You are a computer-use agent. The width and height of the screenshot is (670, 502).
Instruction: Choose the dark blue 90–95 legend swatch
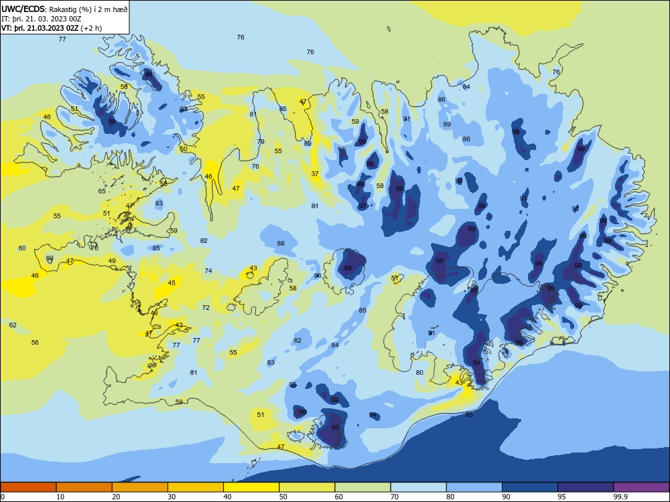coord(530,487)
